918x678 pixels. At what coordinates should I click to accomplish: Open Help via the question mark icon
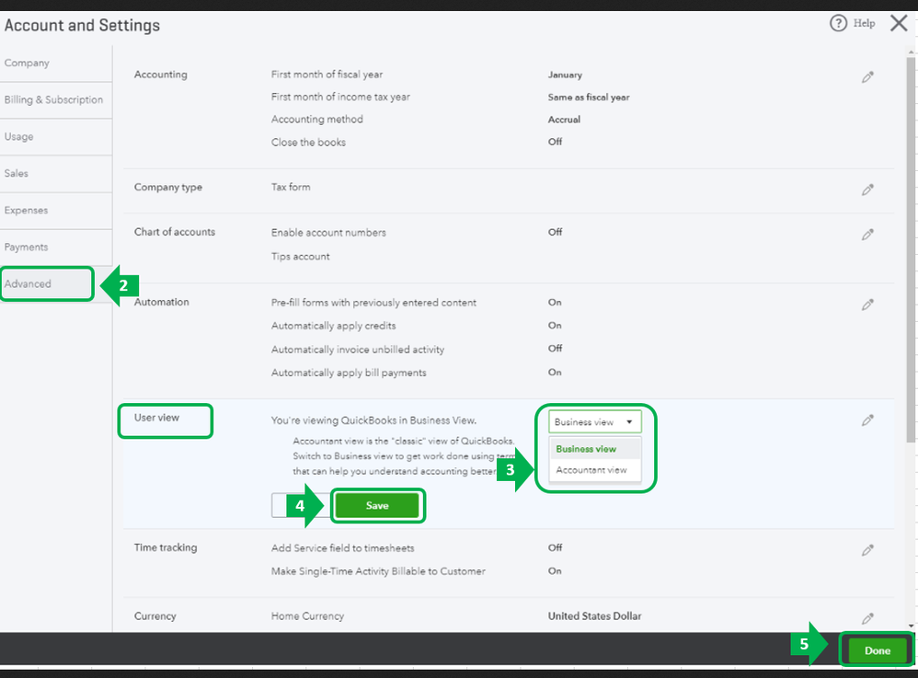838,23
